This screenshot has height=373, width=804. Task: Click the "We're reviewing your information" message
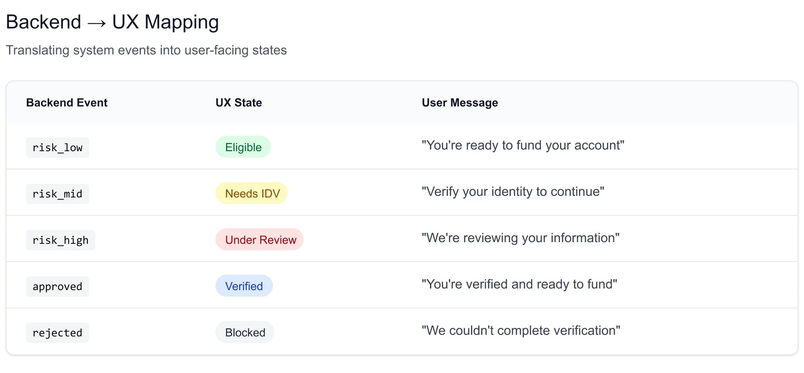click(520, 238)
